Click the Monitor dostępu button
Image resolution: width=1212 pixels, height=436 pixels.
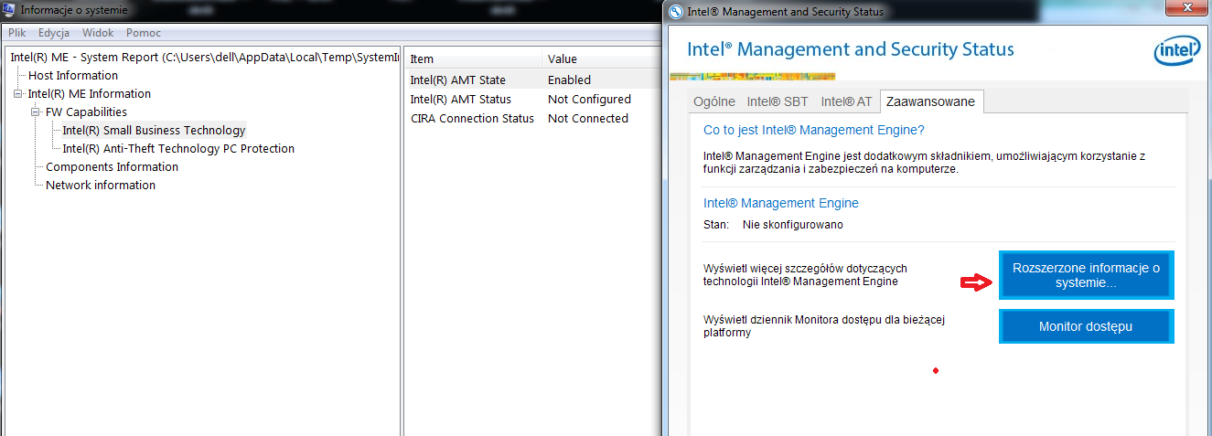point(1086,326)
